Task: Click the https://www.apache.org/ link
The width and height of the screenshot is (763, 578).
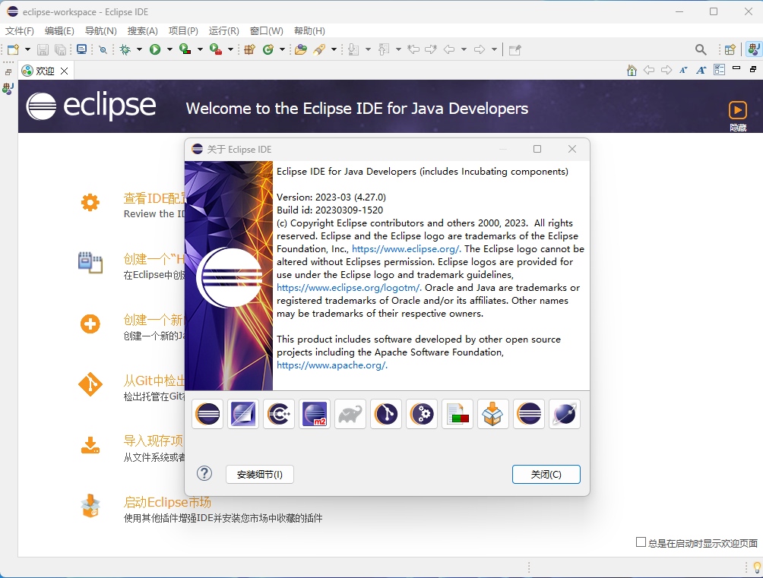Action: (x=332, y=365)
